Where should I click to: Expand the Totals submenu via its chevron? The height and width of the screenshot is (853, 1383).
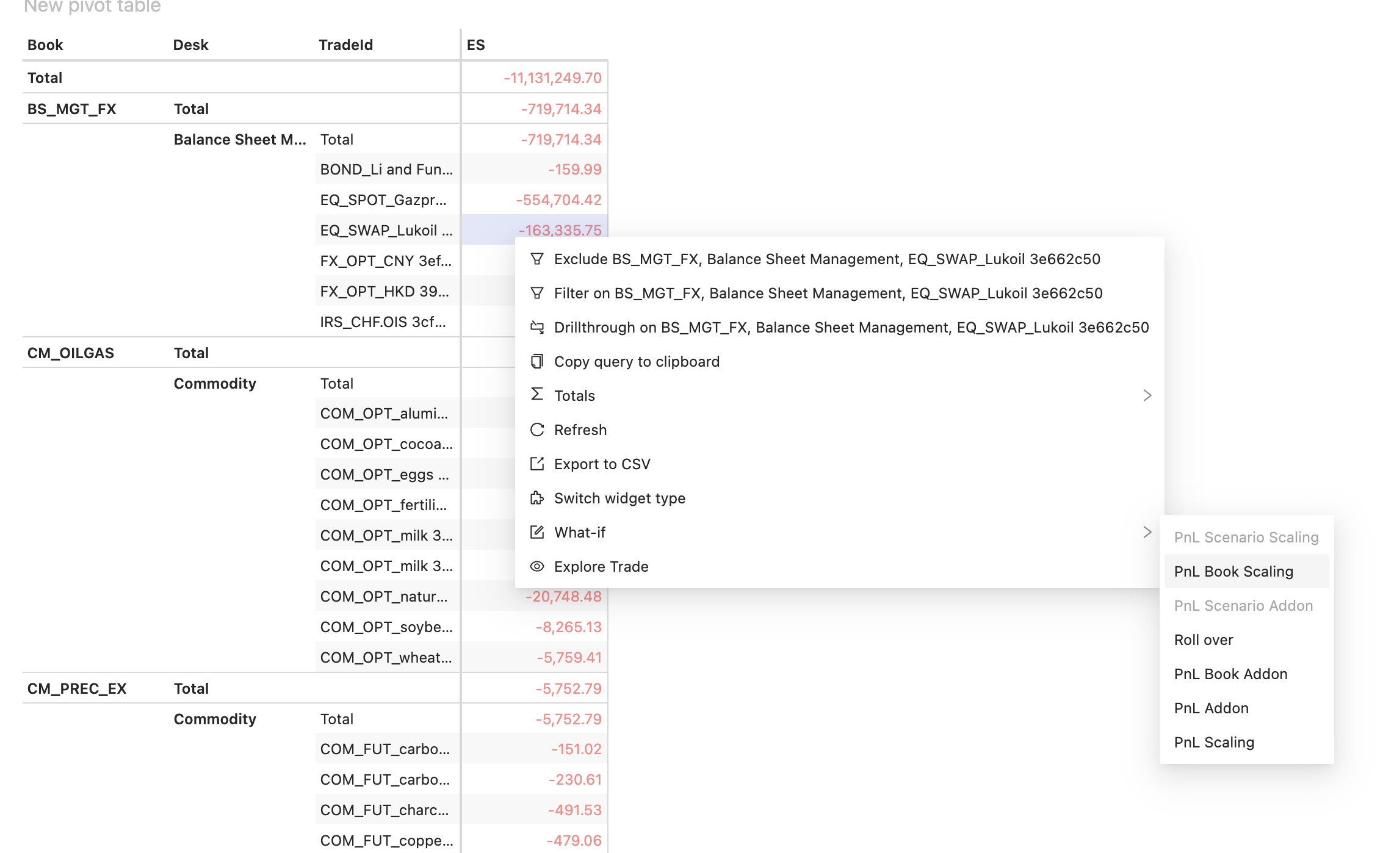coord(1148,395)
